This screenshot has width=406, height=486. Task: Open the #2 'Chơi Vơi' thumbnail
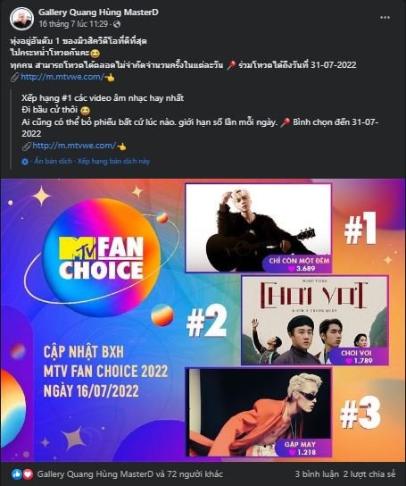click(x=315, y=320)
